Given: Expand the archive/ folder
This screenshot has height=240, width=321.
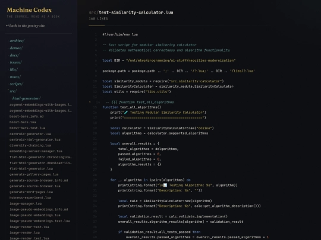Looking at the screenshot, I should 17,41.
